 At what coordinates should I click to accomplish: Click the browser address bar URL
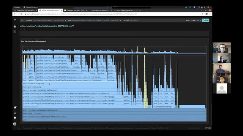coord(82,14)
